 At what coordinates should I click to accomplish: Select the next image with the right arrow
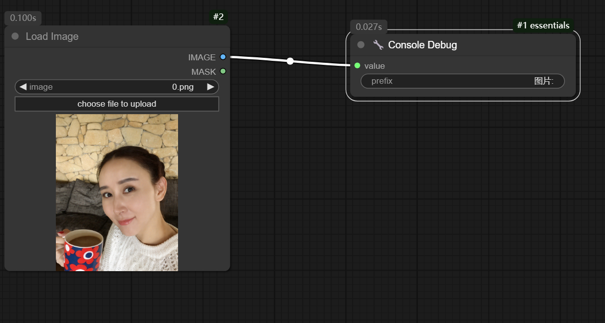pyautogui.click(x=210, y=87)
